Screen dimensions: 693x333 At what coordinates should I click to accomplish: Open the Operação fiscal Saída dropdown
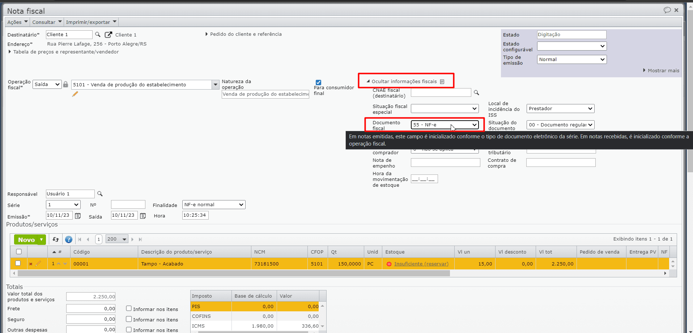pyautogui.click(x=47, y=85)
